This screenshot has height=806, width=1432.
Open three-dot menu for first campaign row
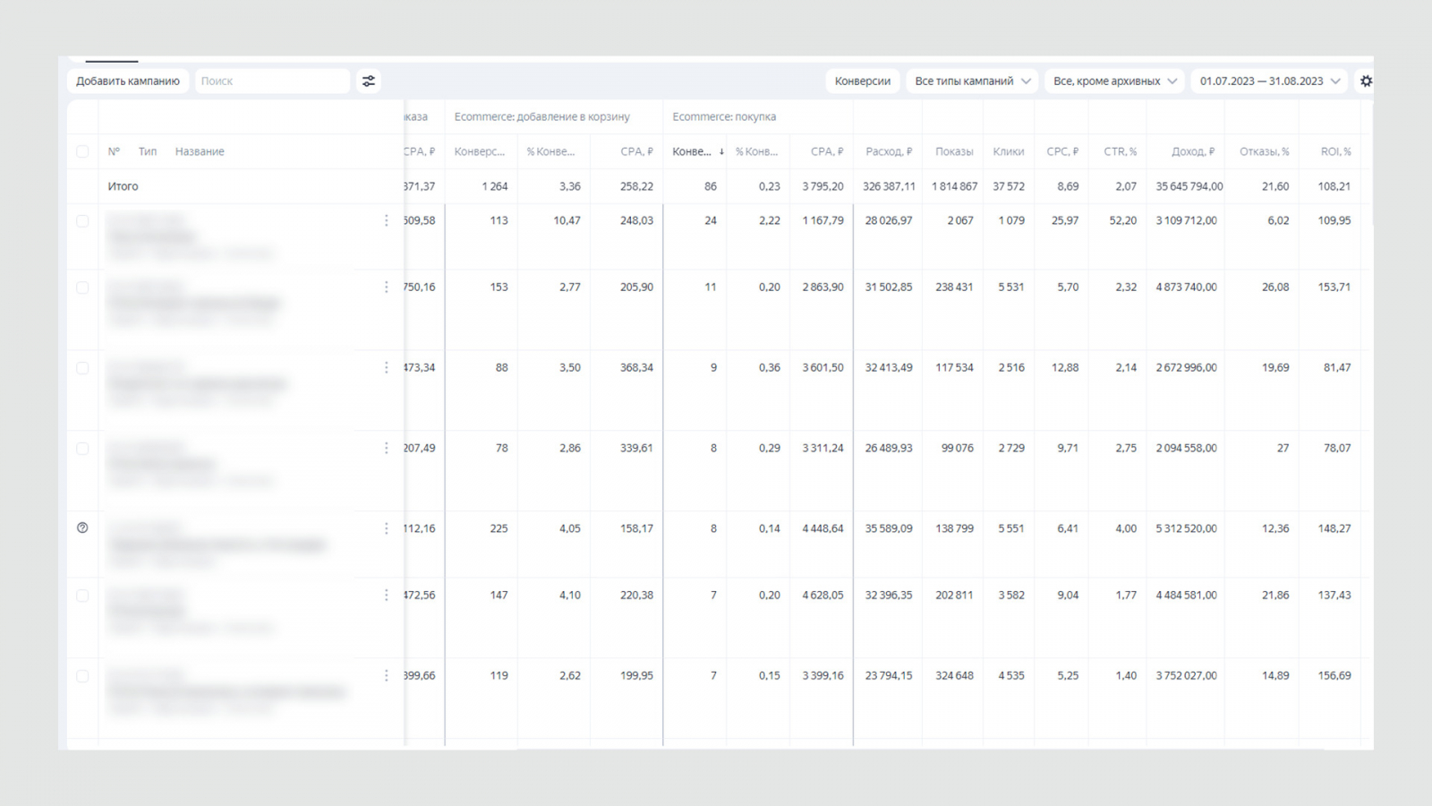click(387, 220)
